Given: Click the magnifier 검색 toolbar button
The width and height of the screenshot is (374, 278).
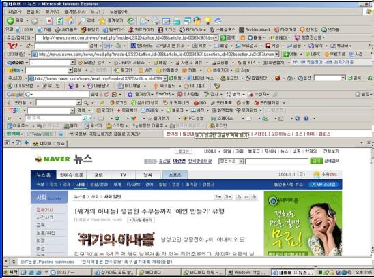Looking at the screenshot, I should point(87,20).
